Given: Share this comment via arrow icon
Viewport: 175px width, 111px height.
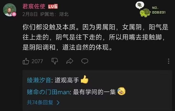Looking at the screenshot, I should 70,61.
